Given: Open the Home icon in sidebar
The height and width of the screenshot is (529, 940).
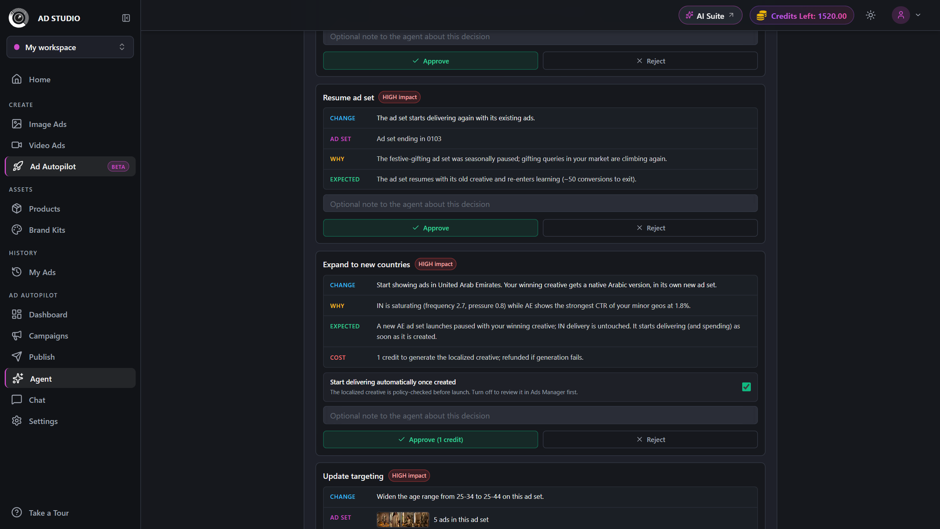Looking at the screenshot, I should point(16,79).
